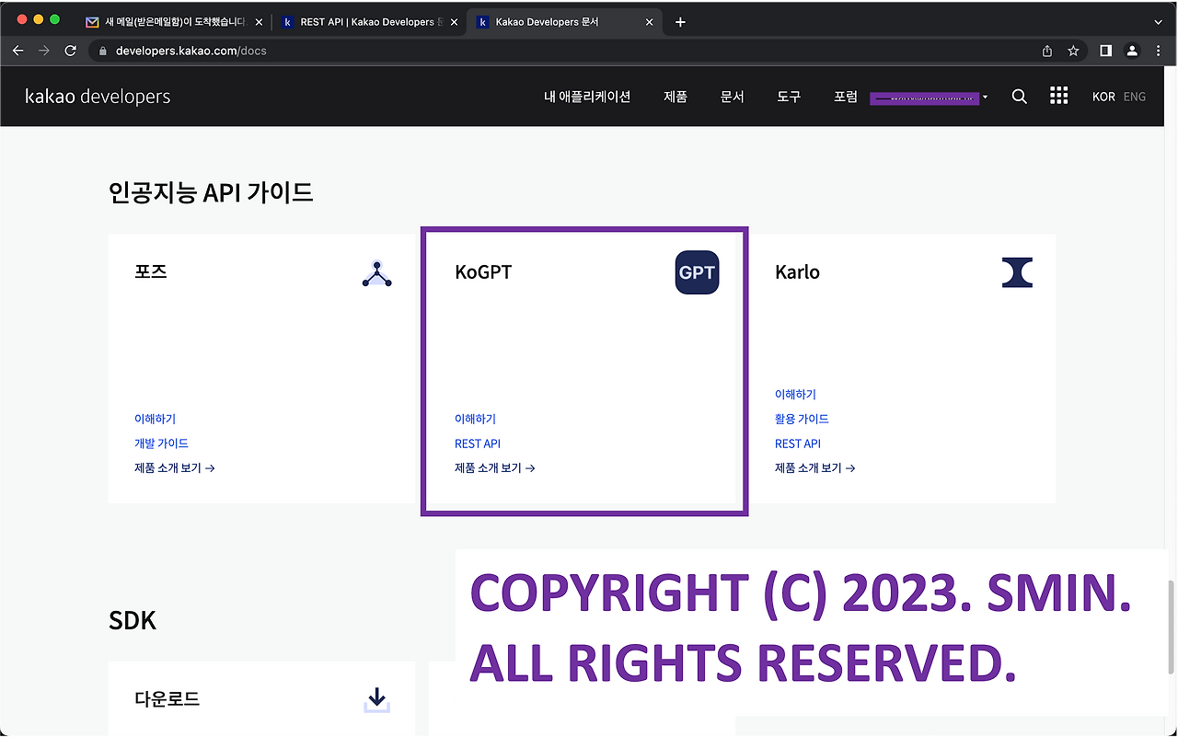Click the address bar lock icon
The height and width of the screenshot is (737, 1178).
coord(103,51)
